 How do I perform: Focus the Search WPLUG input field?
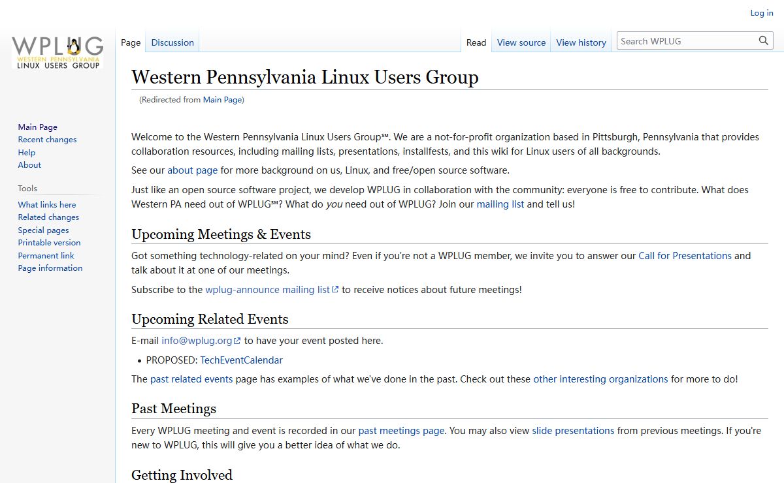(x=686, y=41)
